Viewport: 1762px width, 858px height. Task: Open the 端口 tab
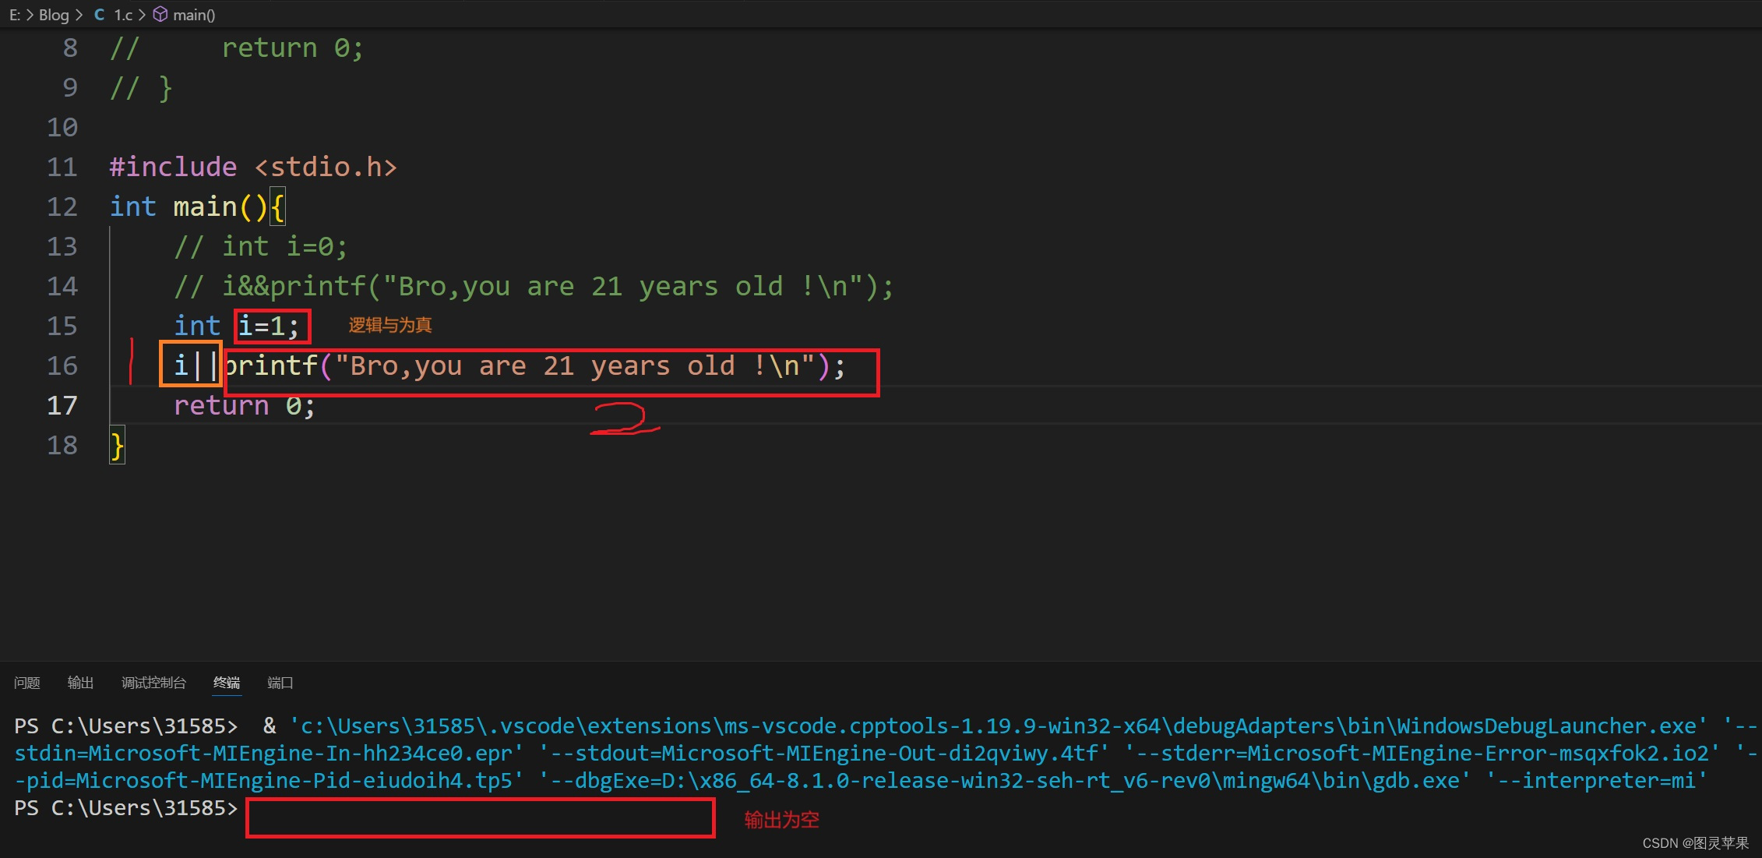click(280, 683)
